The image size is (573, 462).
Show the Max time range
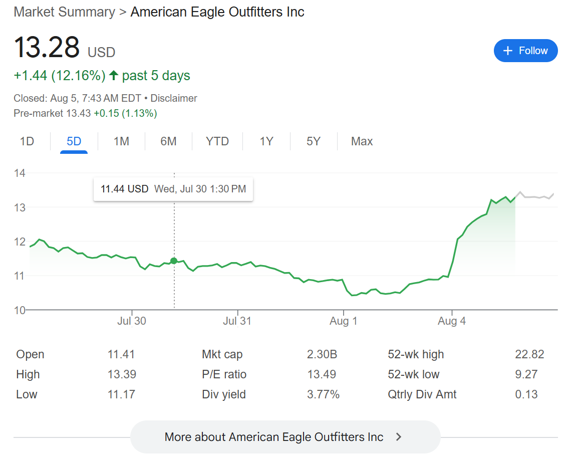(362, 141)
